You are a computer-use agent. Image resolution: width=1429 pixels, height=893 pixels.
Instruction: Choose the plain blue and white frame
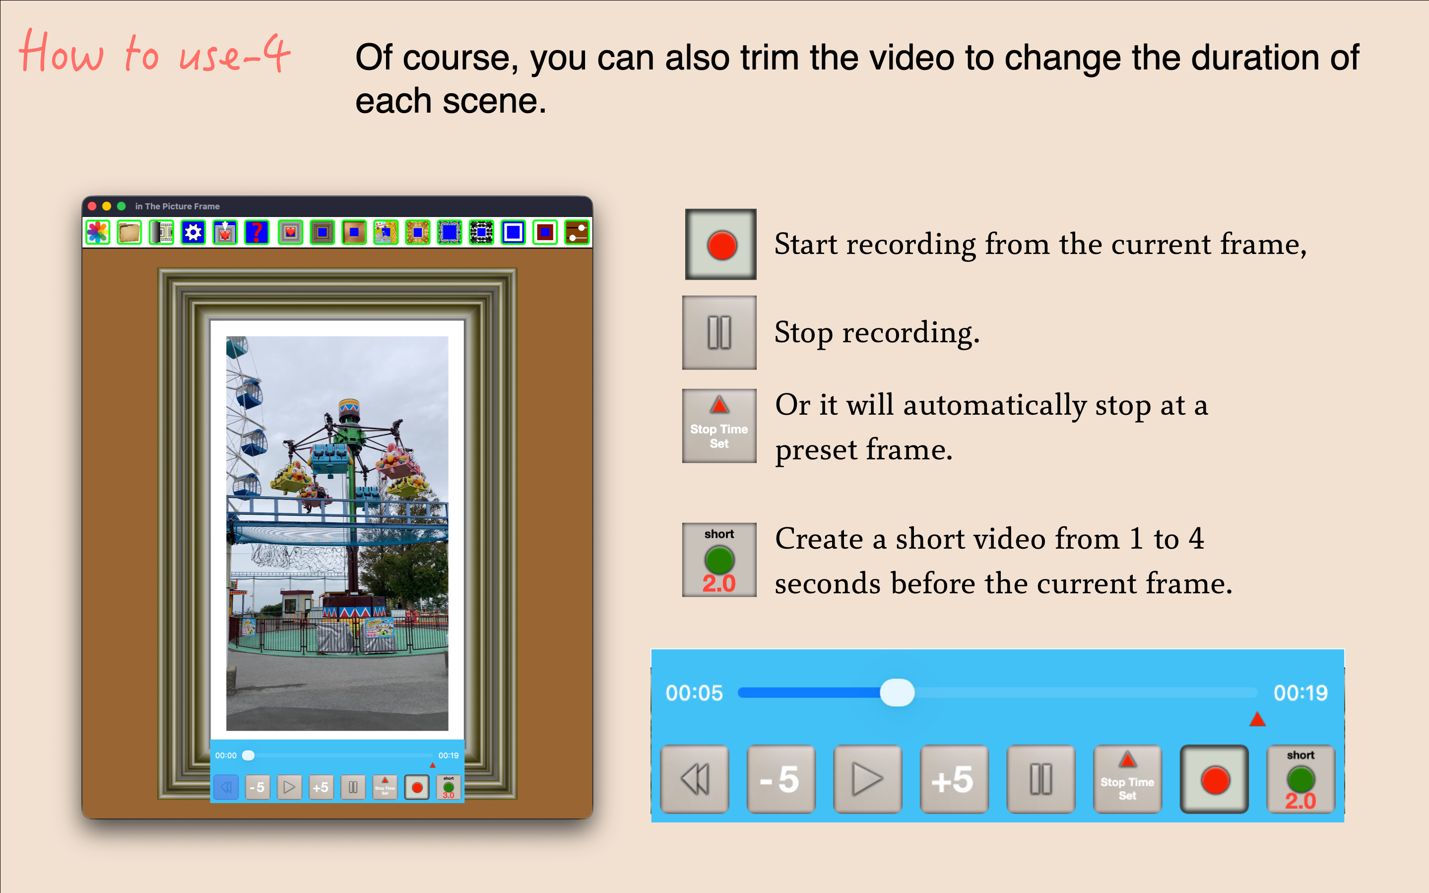(x=513, y=232)
